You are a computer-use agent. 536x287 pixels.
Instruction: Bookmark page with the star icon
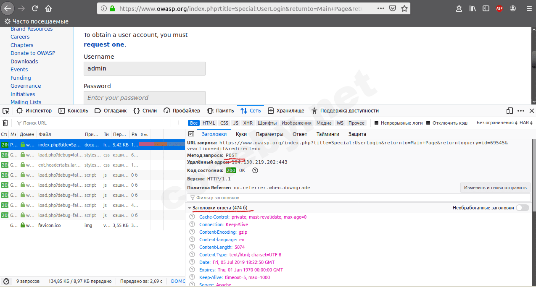[x=404, y=8]
